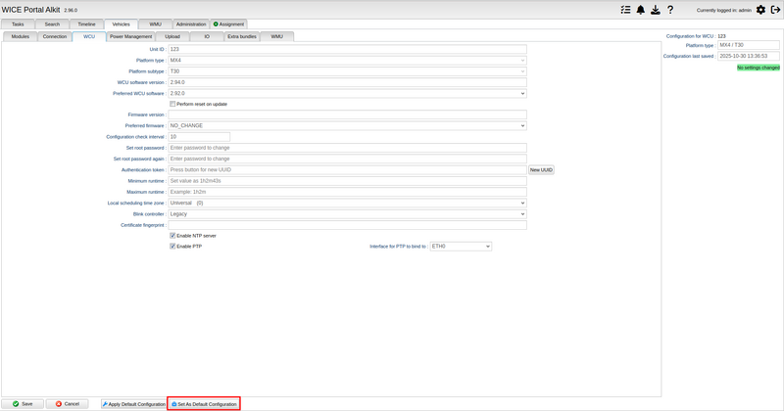Open Platform type dropdown
Viewport: 784px width, 411px height.
click(347, 61)
